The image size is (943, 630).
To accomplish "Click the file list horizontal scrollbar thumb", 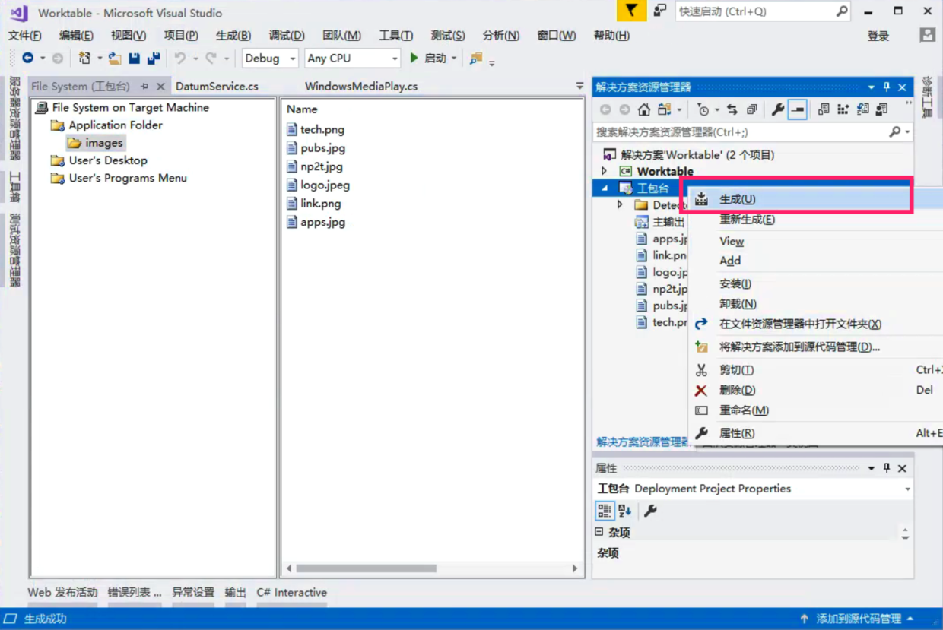I will click(x=366, y=568).
